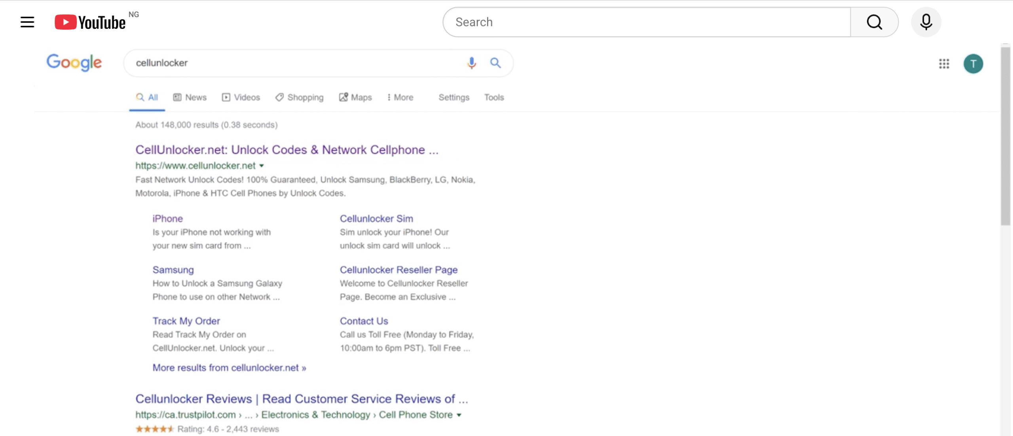Open the Cellunlocker Reseller Page sitelink
The width and height of the screenshot is (1013, 436).
(x=398, y=270)
